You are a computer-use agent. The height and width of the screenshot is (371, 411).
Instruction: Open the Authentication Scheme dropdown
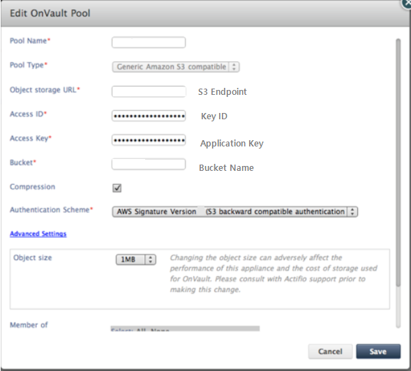235,212
